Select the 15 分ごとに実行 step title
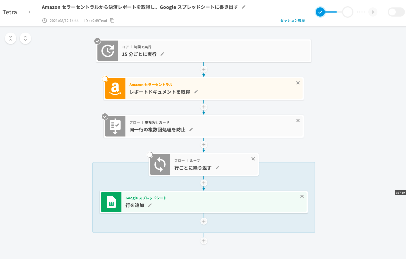 point(139,54)
